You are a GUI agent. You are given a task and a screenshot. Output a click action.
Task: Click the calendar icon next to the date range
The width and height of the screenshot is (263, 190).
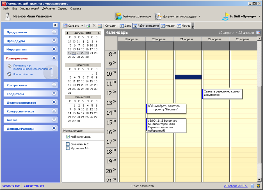click(258, 33)
